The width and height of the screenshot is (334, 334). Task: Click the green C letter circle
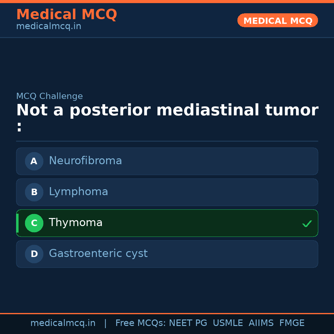pyautogui.click(x=34, y=223)
